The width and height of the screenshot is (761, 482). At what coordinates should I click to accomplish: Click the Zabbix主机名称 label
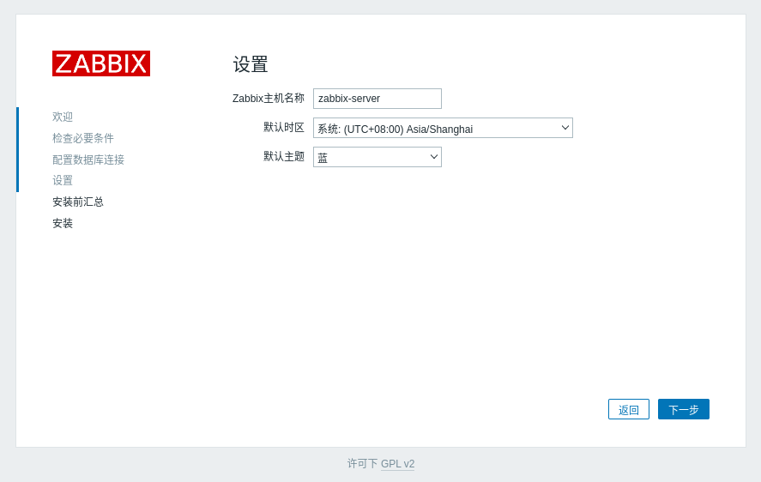[269, 98]
